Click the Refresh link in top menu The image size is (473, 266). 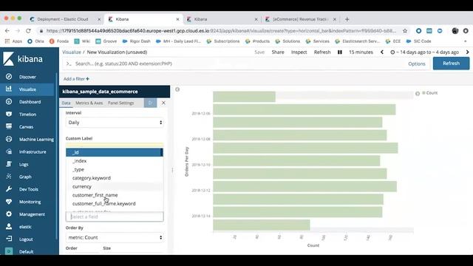coord(322,52)
